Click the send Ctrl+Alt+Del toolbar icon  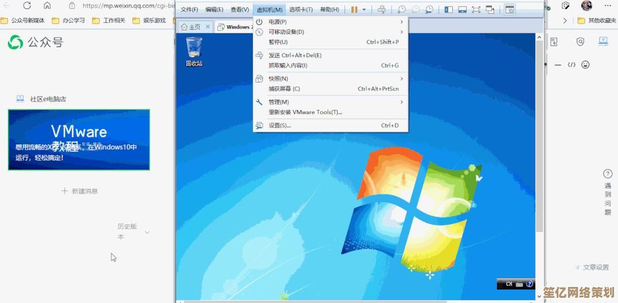382,10
